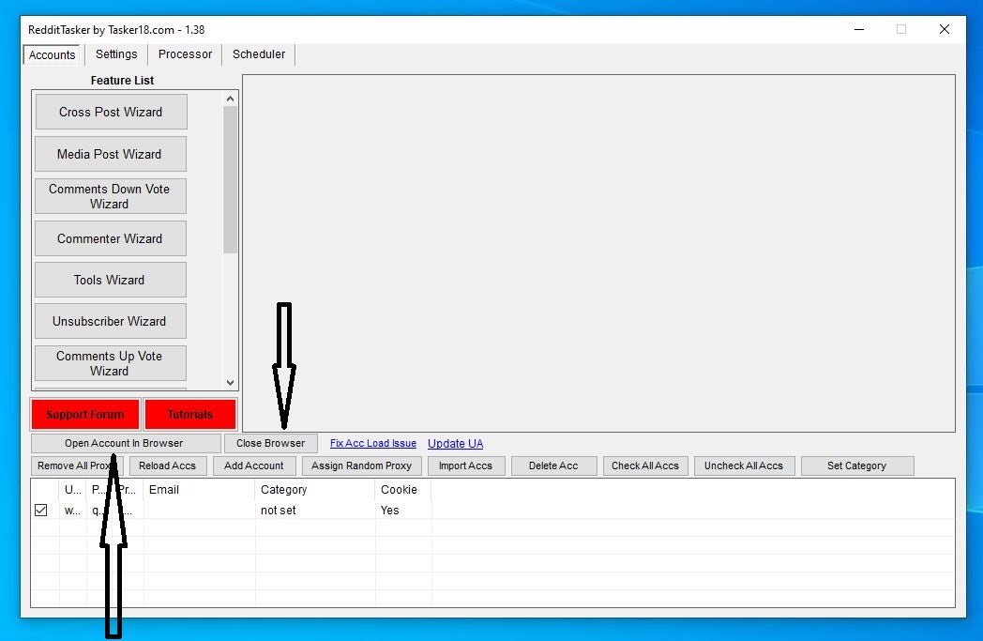Open the Tools Wizard
The width and height of the screenshot is (983, 641).
point(111,280)
